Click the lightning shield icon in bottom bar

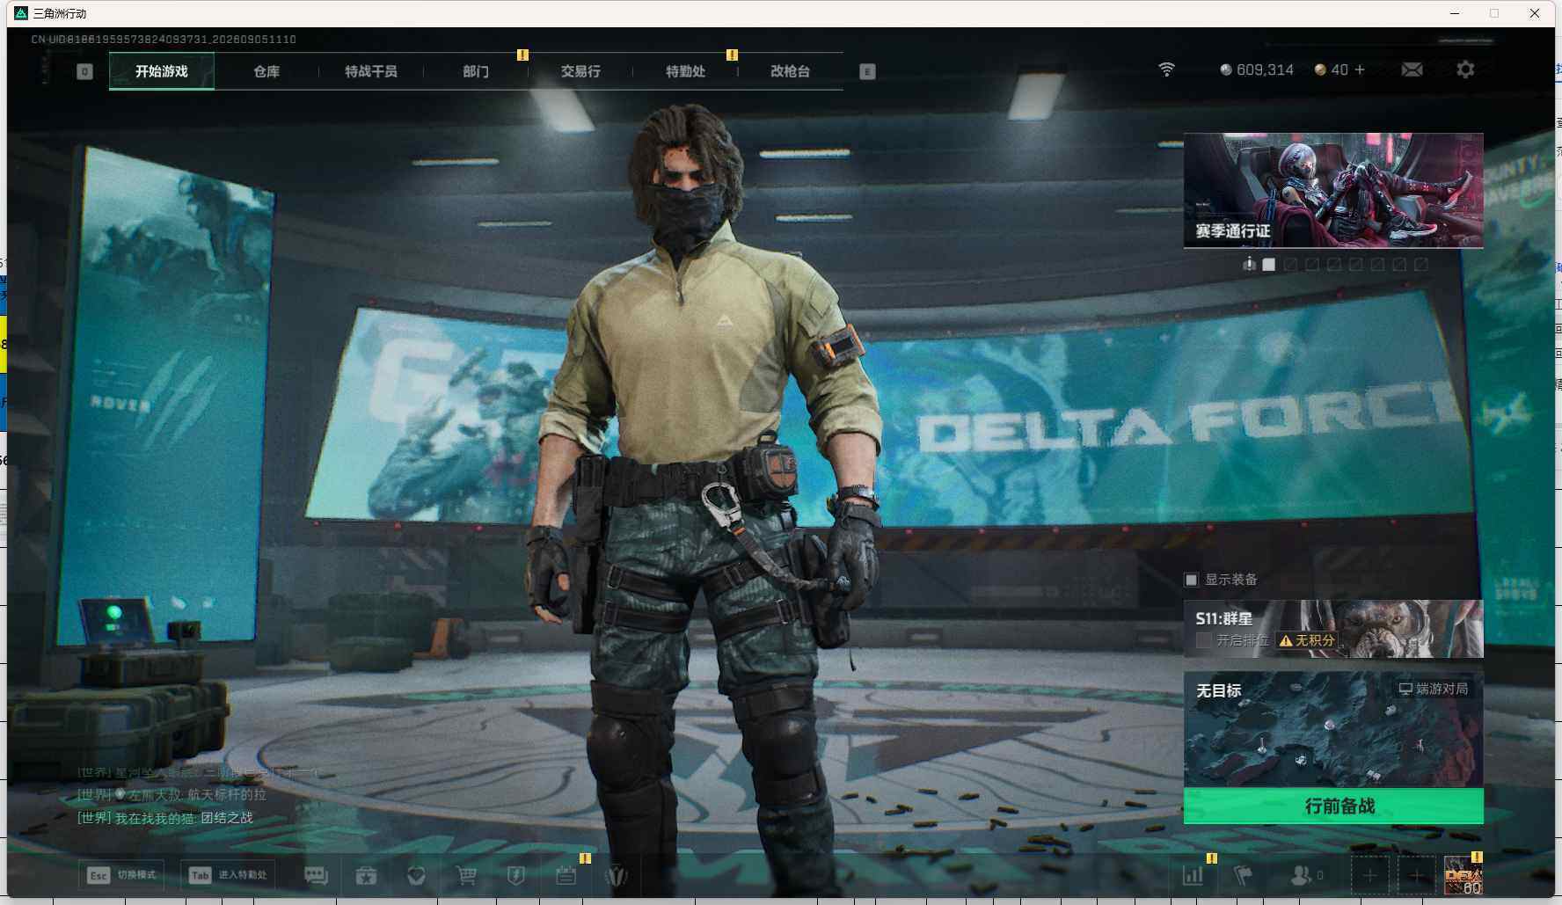(516, 875)
